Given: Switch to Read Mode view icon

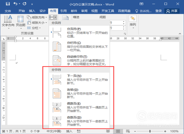Looking at the screenshot, I should pos(108,131).
